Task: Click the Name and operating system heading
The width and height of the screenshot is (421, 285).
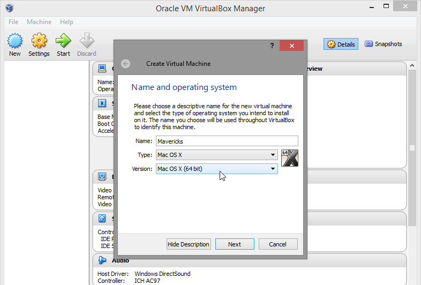Action: click(x=184, y=87)
